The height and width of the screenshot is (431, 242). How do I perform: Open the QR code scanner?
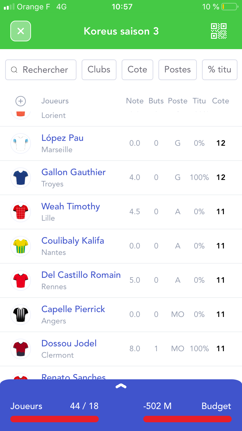[x=219, y=31]
